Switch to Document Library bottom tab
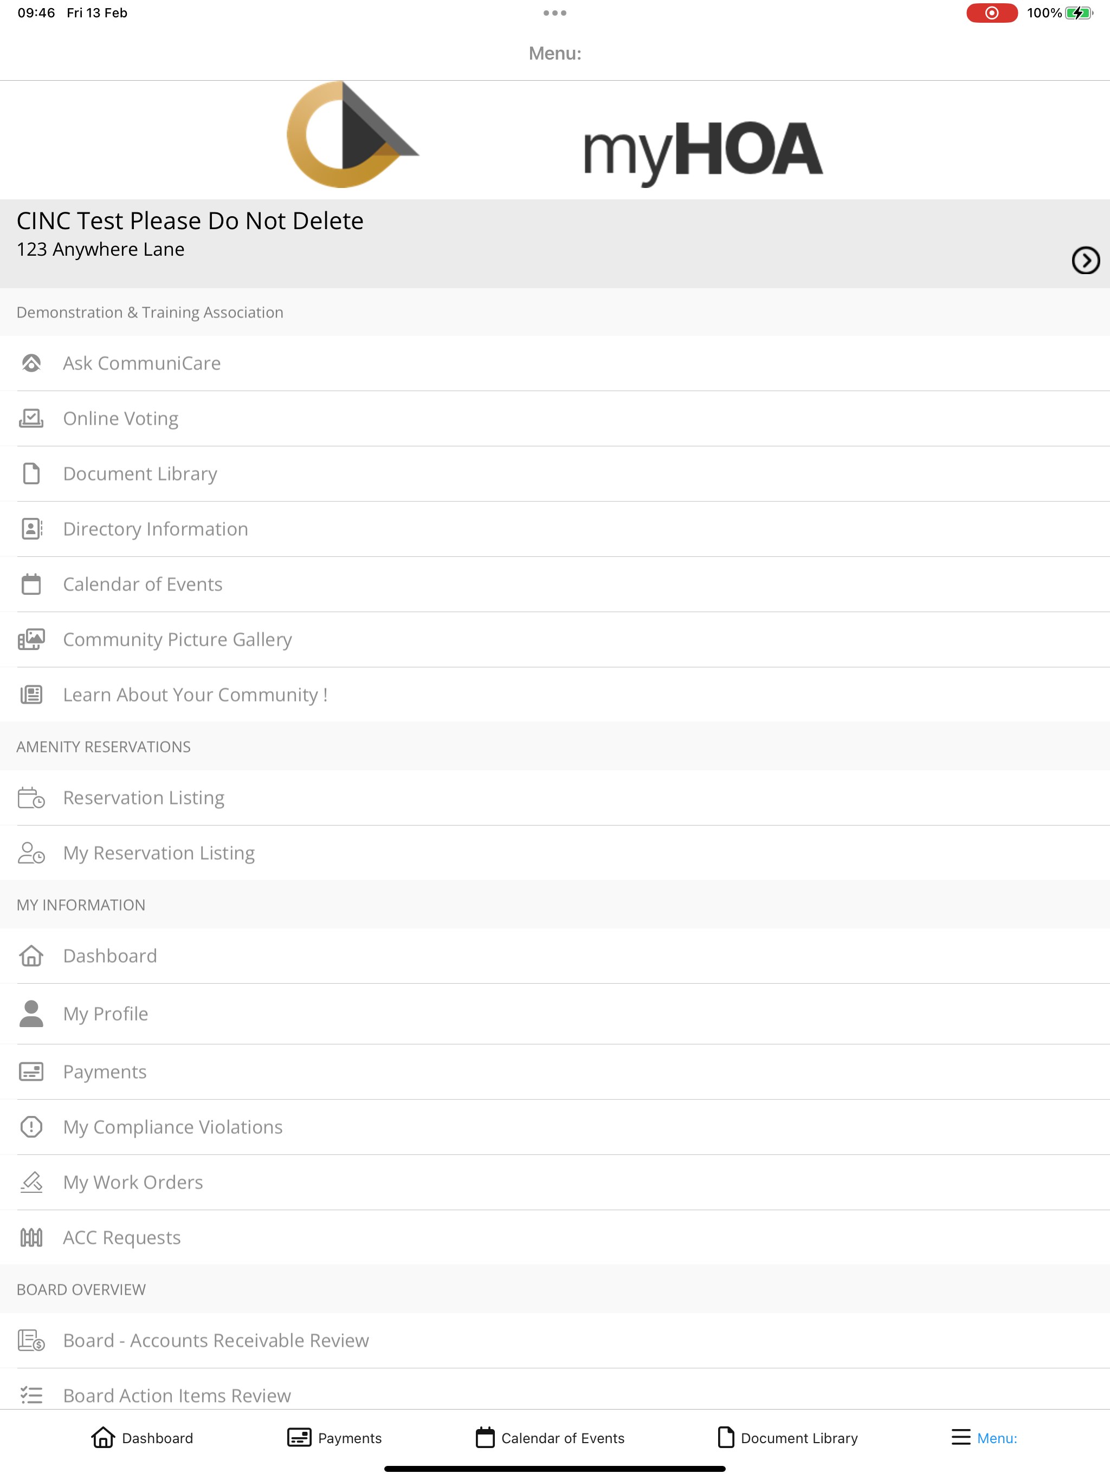Screen dimensions: 1110x1480 point(788,1438)
